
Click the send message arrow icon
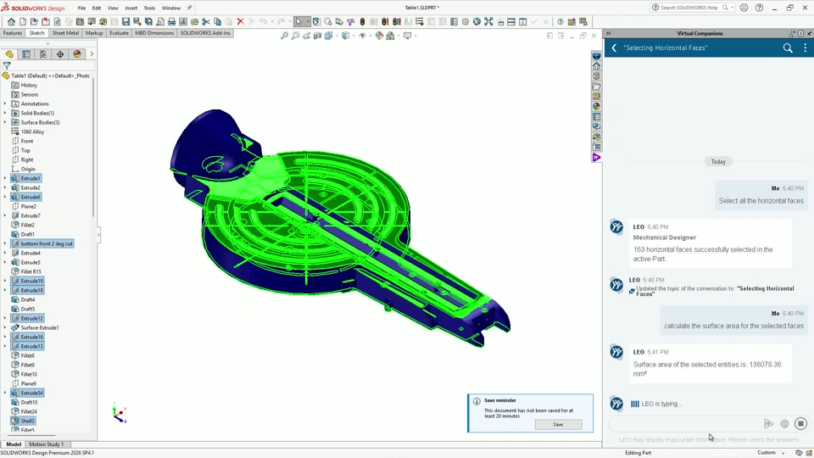768,424
